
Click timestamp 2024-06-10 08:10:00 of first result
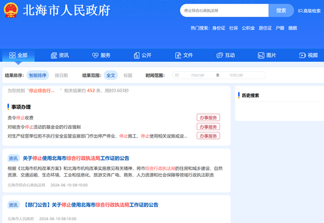click(69, 185)
